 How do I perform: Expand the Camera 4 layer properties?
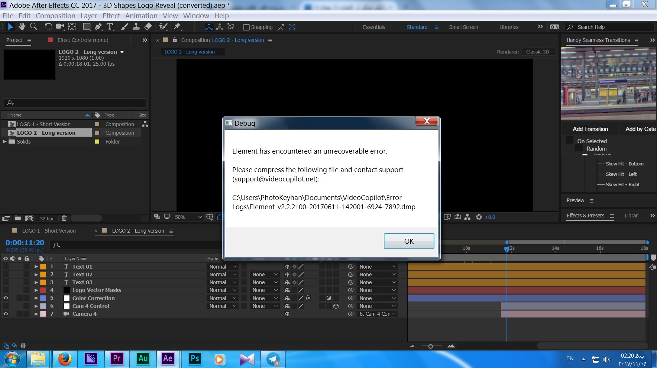coord(36,314)
